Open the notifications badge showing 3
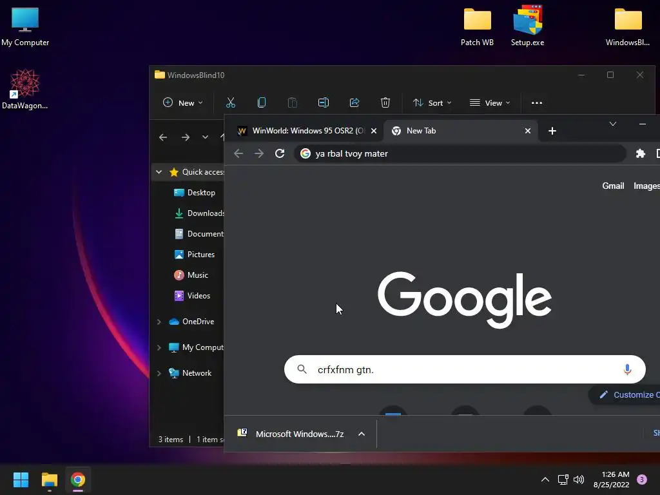This screenshot has height=495, width=660. tap(642, 479)
